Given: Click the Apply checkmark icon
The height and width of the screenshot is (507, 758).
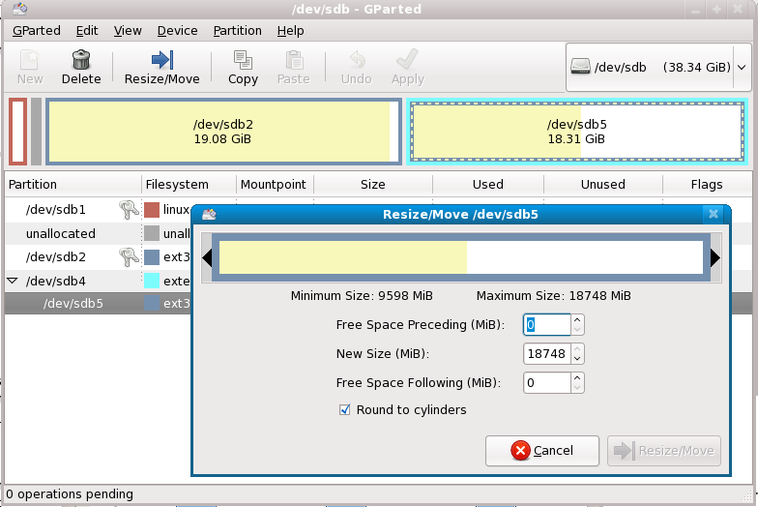Looking at the screenshot, I should tap(407, 60).
